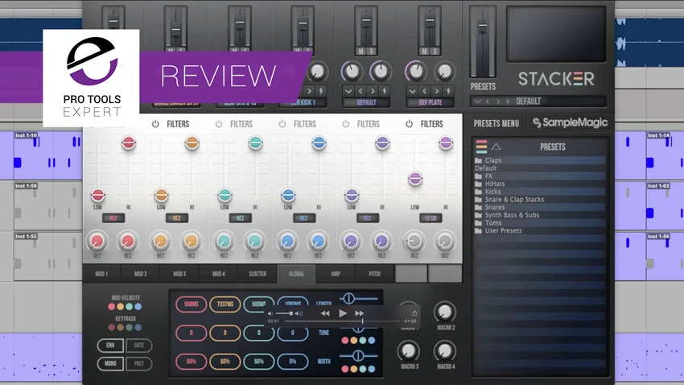
Task: Open the DEF PLATE layer dropdown chevron
Action: tap(412, 91)
